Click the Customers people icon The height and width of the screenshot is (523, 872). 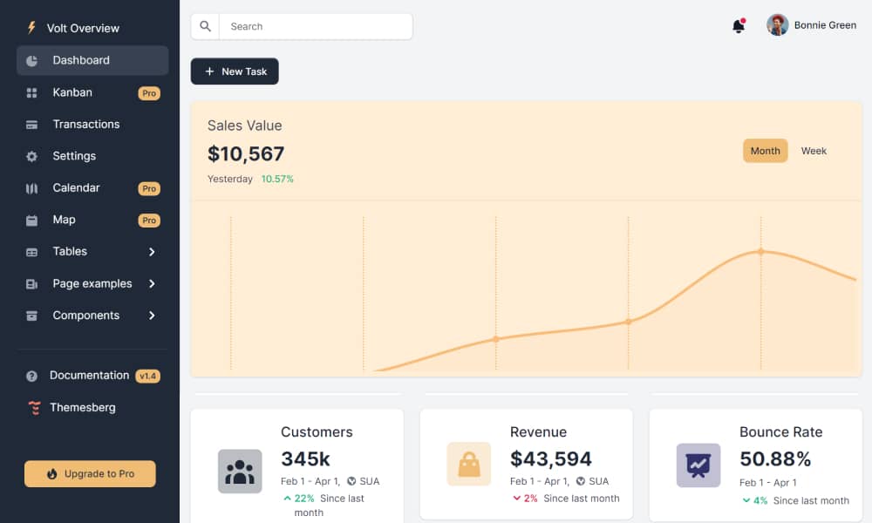pos(240,472)
